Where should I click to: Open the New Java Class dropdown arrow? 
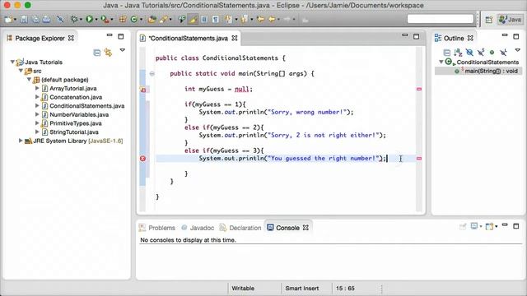click(141, 20)
